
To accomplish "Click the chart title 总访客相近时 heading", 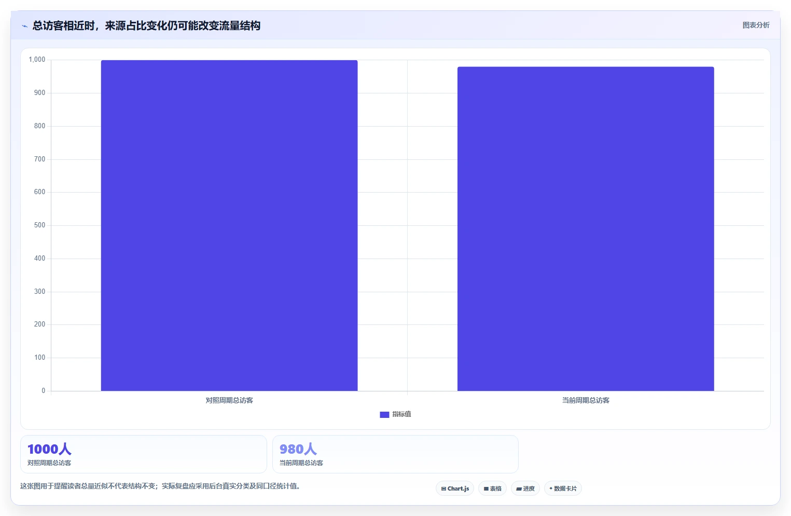I will click(x=146, y=25).
